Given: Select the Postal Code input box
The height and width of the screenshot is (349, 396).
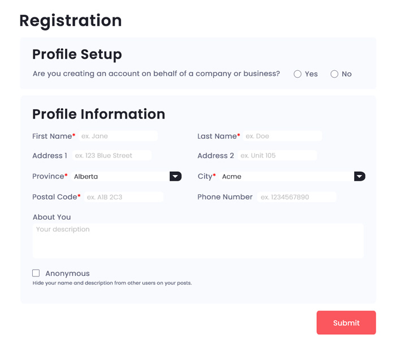Looking at the screenshot, I should [x=124, y=197].
